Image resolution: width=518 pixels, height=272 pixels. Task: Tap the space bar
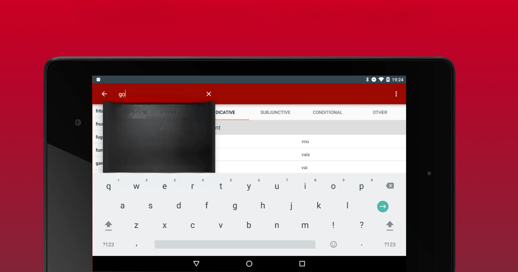(235, 244)
